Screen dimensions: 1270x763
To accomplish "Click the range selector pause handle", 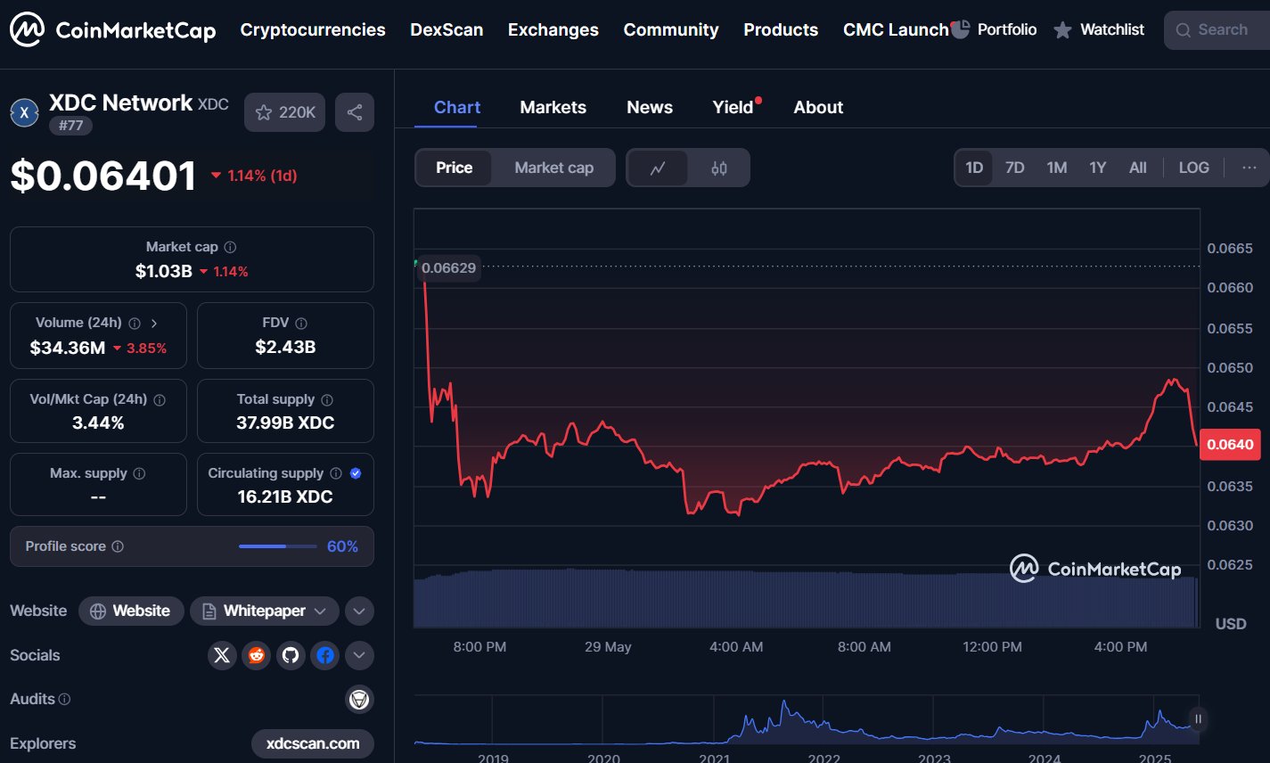I will click(1198, 718).
